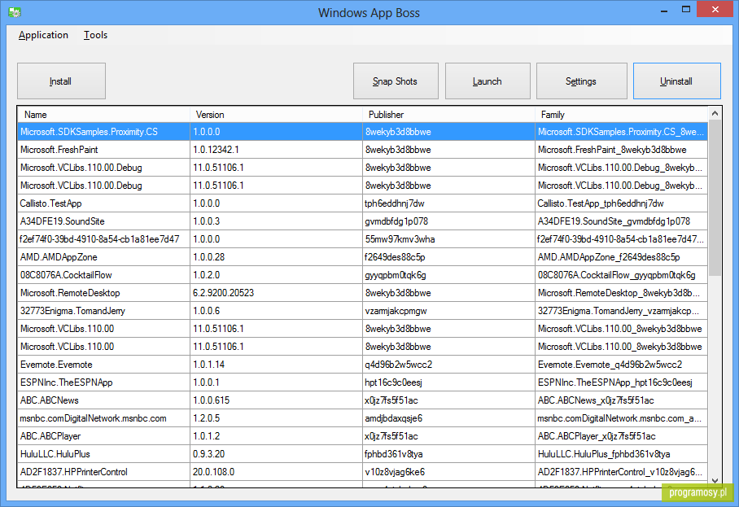Click publisher v10z8vjag6ke6 cell
The height and width of the screenshot is (507, 739).
click(x=448, y=472)
